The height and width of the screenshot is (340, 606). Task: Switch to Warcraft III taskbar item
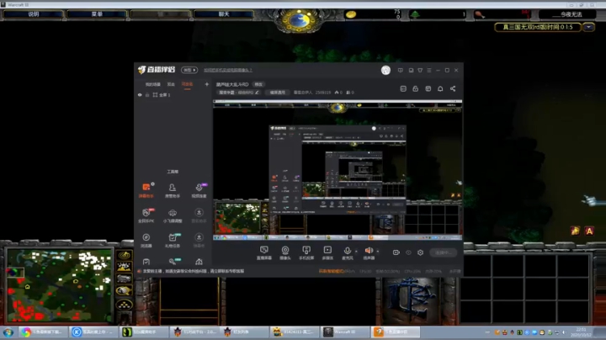pos(345,332)
